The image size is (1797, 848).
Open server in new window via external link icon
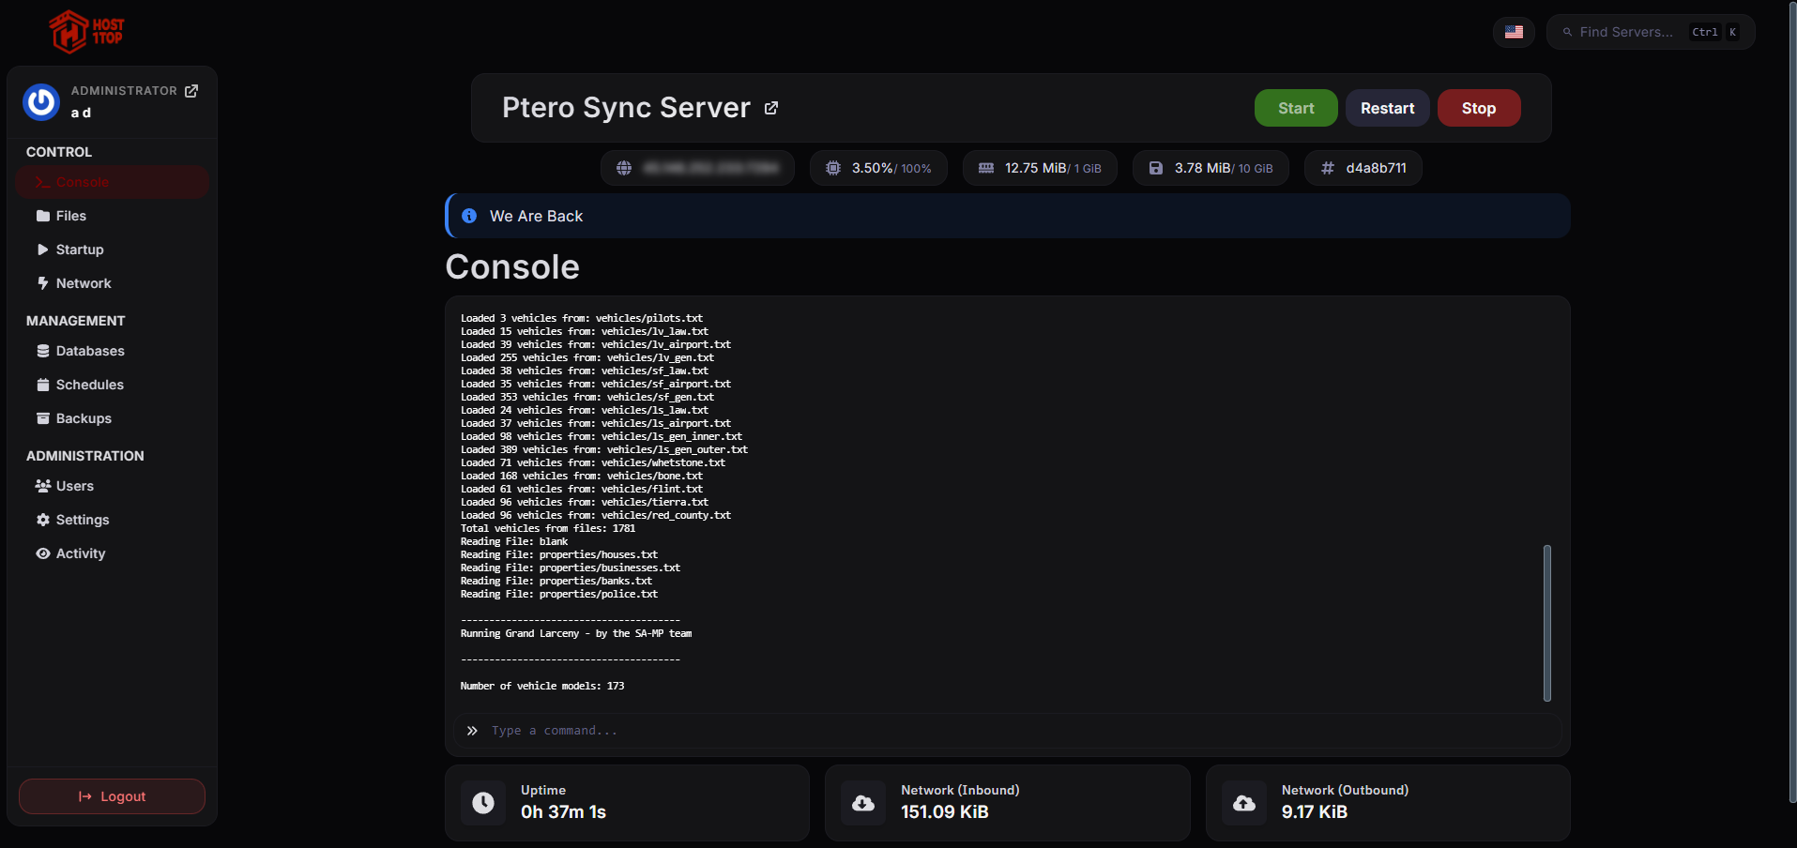tap(770, 108)
